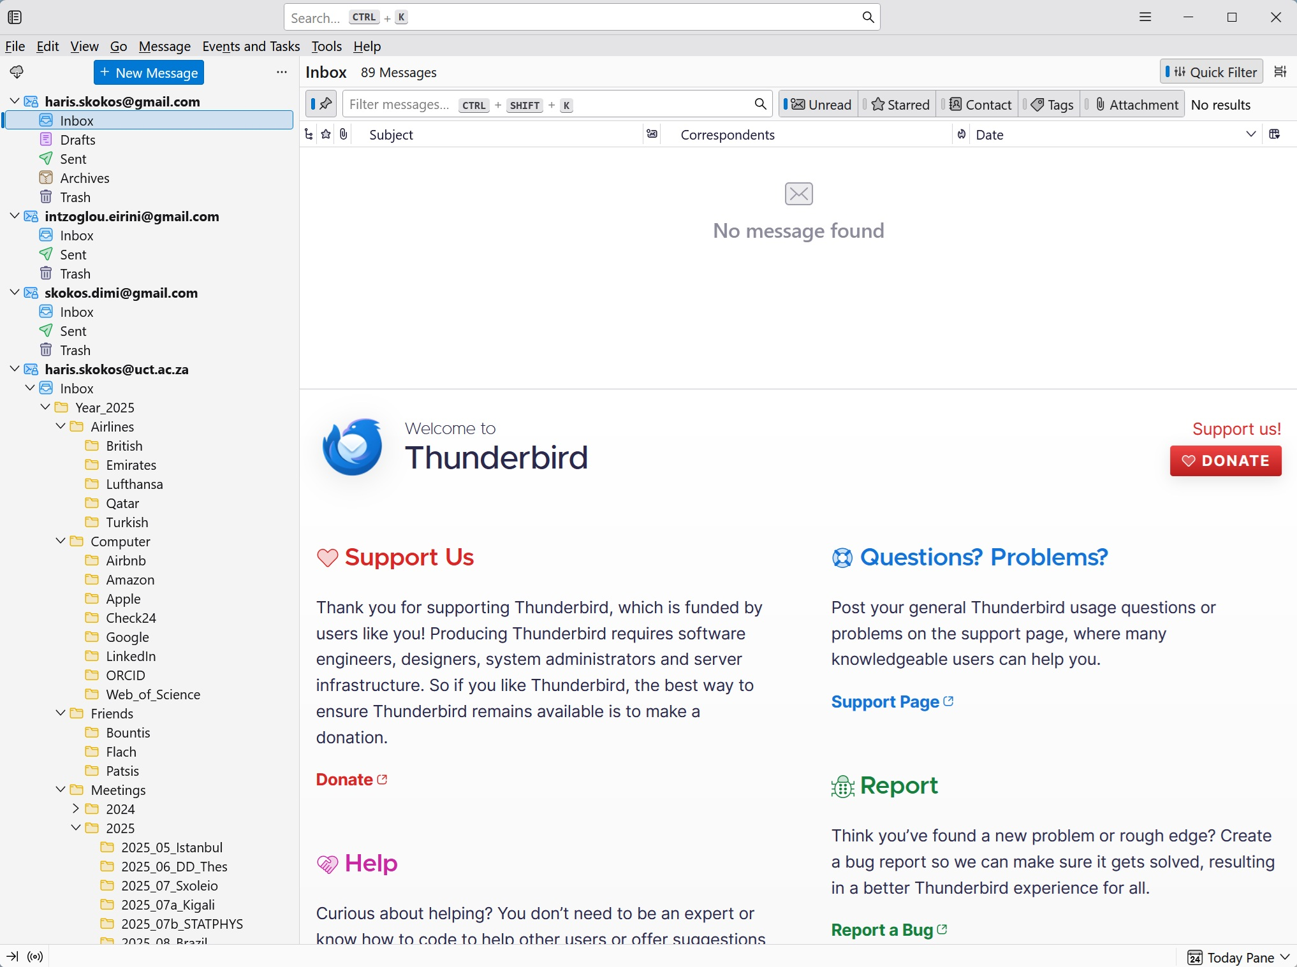This screenshot has height=967, width=1297.
Task: Click the red DONATE button
Action: tap(1225, 460)
